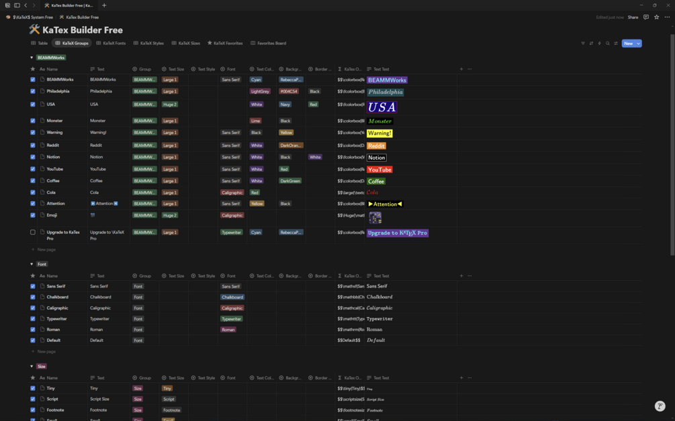The height and width of the screenshot is (421, 675).
Task: Uncheck the Default row checkbox
Action: 33,341
